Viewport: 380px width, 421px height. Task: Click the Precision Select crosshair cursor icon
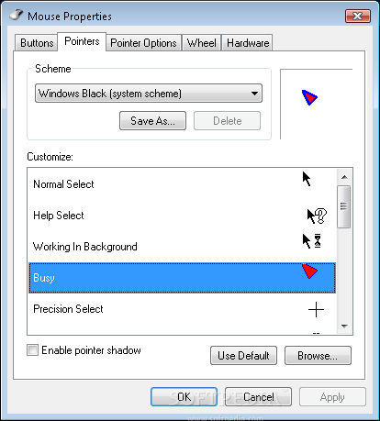(x=316, y=310)
